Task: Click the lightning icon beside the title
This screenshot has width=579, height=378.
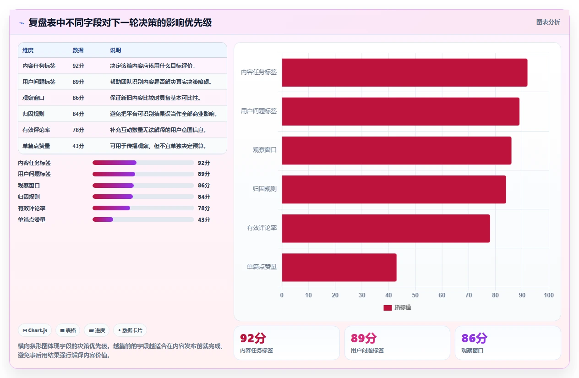Action: [x=22, y=22]
